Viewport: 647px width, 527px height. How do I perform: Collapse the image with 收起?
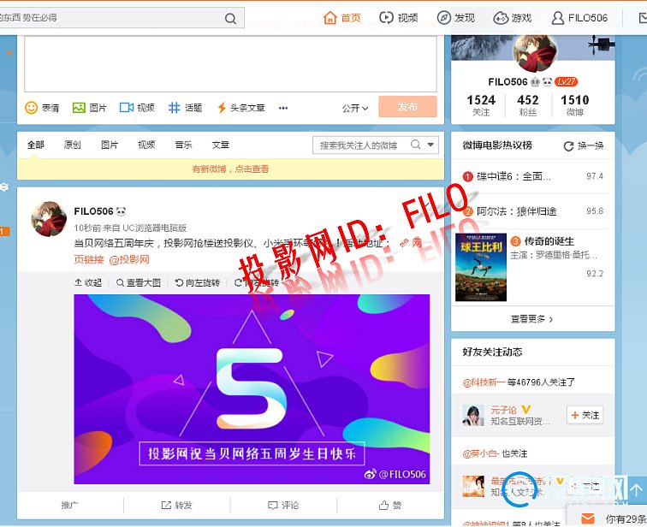pyautogui.click(x=88, y=282)
